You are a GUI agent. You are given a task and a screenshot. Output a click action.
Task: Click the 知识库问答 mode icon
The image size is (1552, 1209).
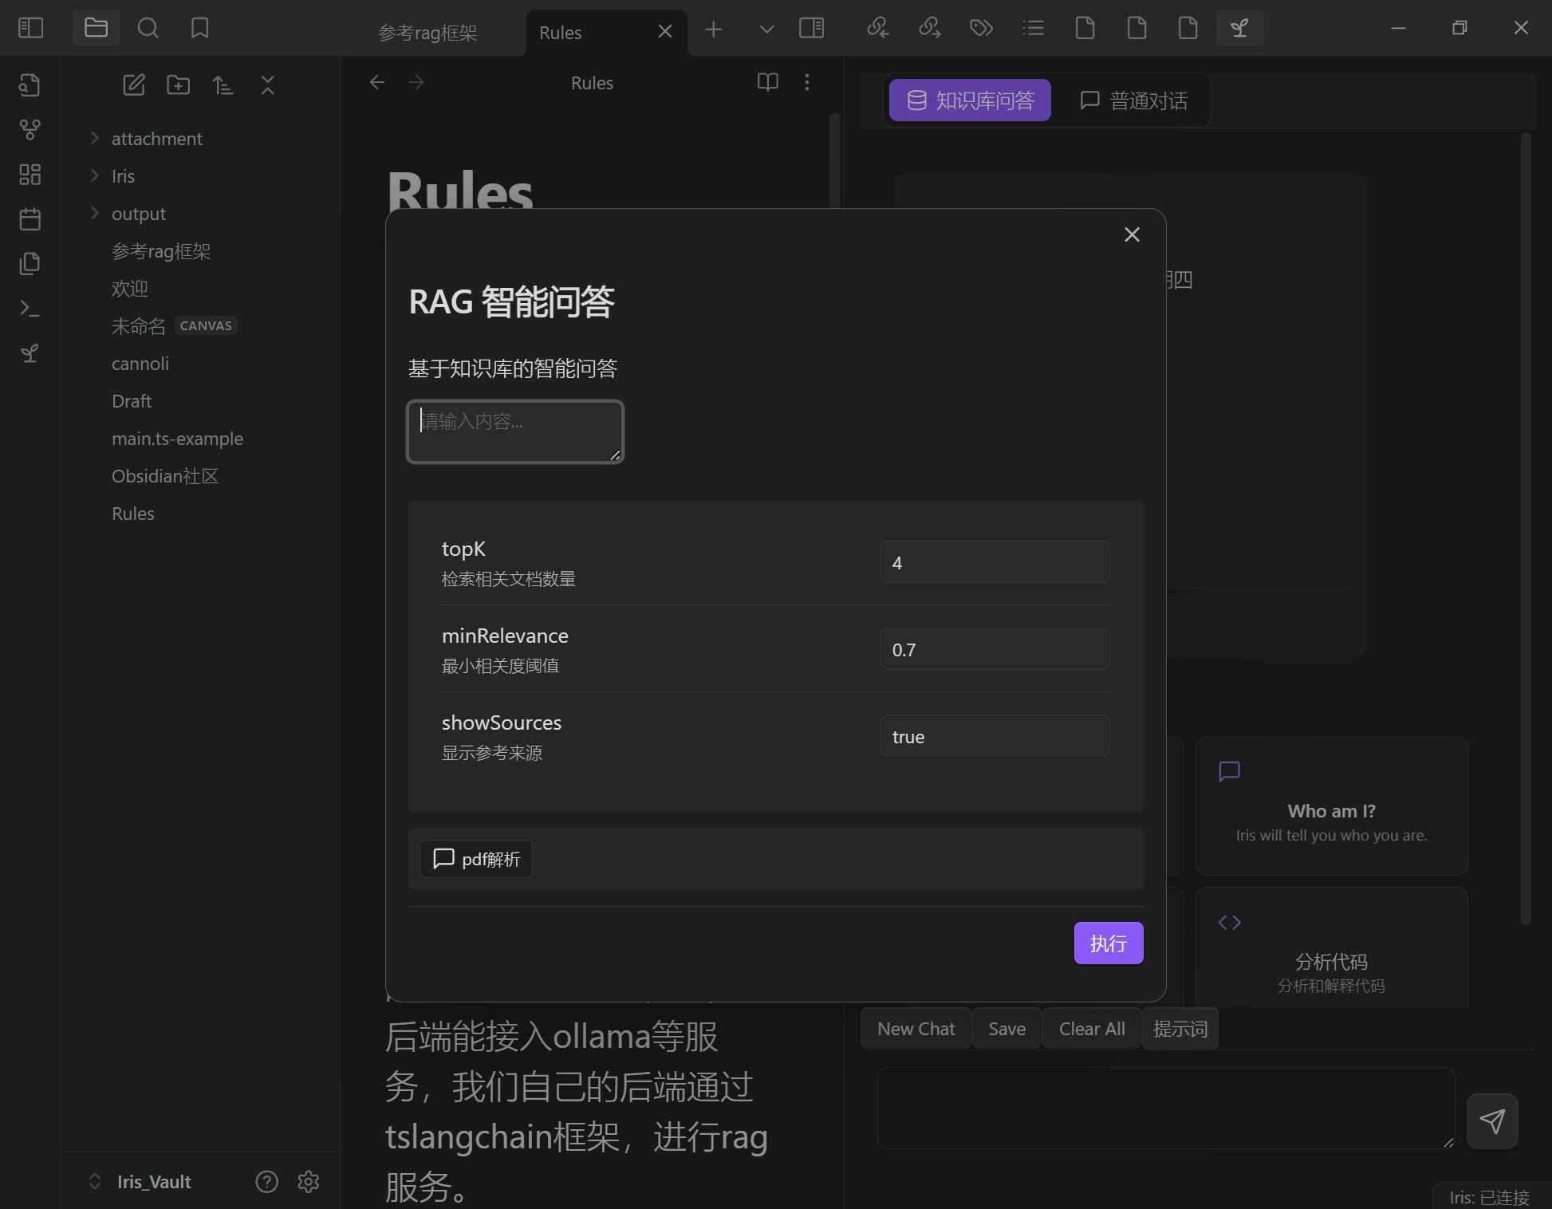[916, 100]
